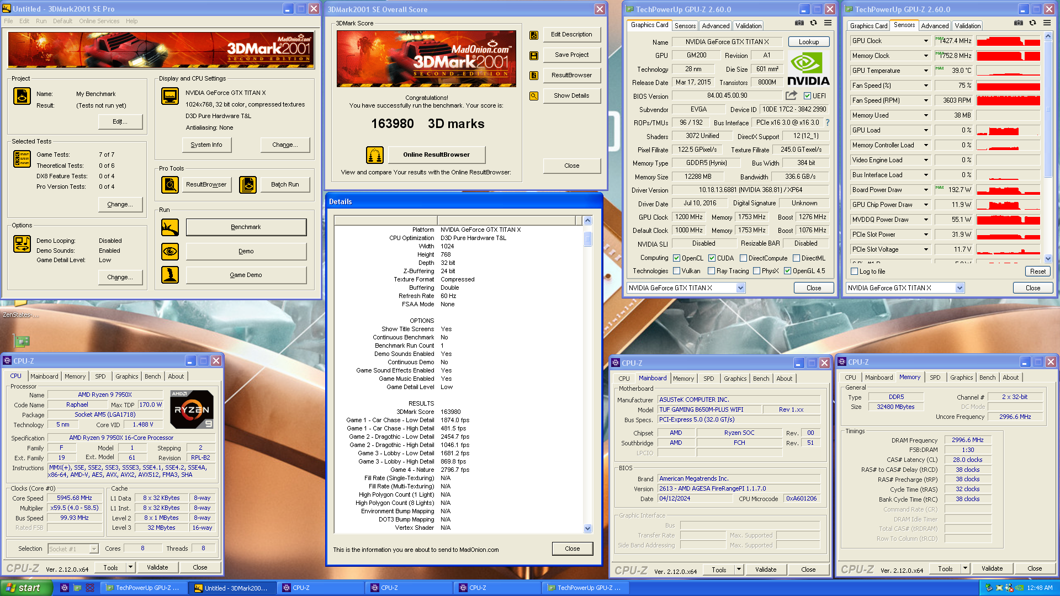Click the Selected Tests checklist icon
Image resolution: width=1060 pixels, height=596 pixels.
22,159
